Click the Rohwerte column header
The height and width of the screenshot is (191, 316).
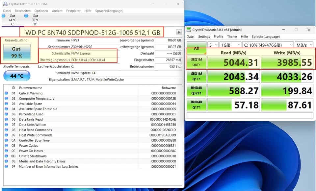169,88
